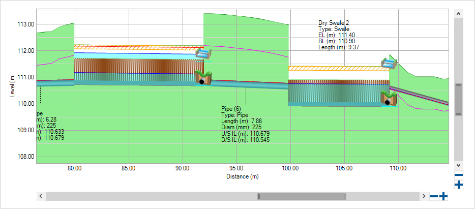Click the horizontal scrollbar right arrow

[424, 196]
